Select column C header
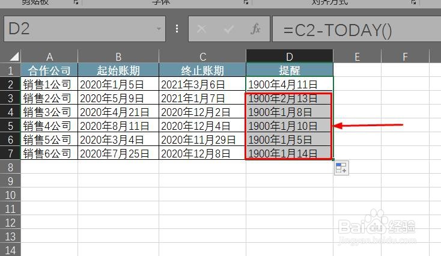The image size is (441, 256). 202,56
